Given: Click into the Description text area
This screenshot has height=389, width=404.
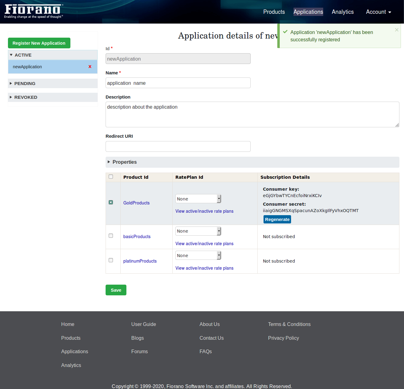Looking at the screenshot, I should click(x=252, y=114).
